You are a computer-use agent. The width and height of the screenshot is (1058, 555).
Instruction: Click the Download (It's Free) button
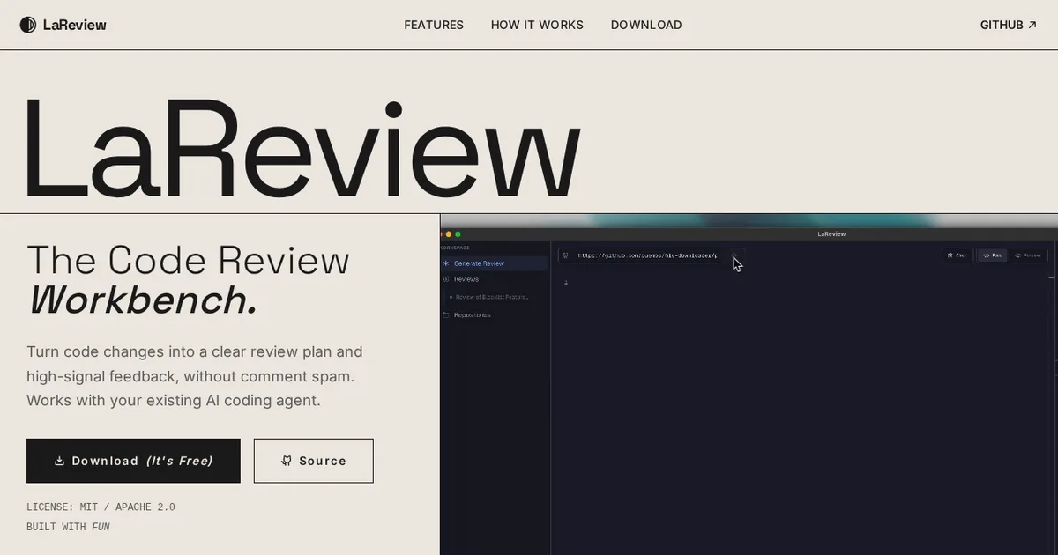(x=133, y=461)
